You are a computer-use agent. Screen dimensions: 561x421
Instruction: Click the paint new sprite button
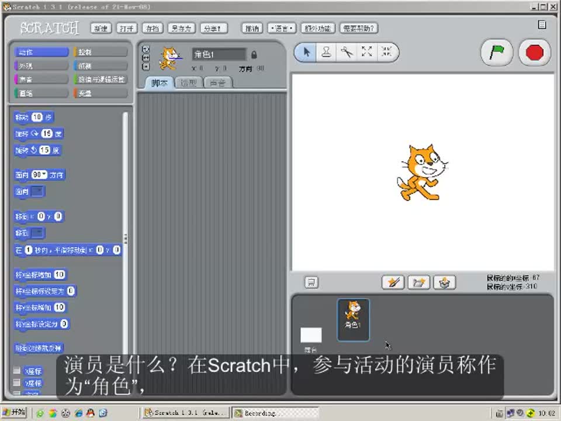click(393, 282)
